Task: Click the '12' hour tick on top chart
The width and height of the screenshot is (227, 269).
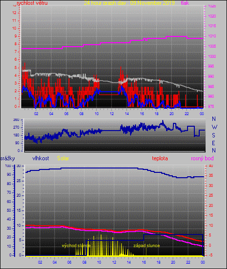Action: (x=112, y=114)
